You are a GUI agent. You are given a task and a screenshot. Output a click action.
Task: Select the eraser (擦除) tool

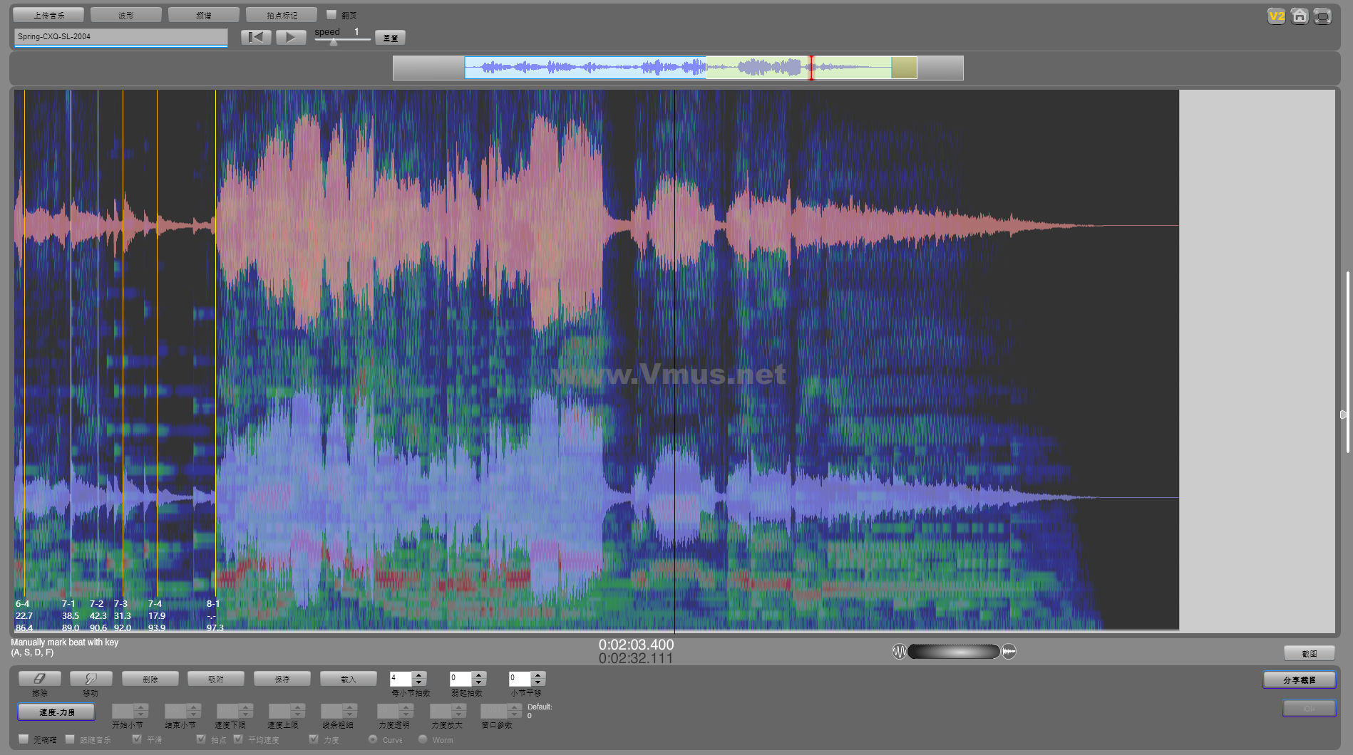40,679
